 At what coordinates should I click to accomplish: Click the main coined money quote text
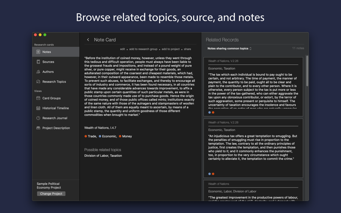point(140,86)
